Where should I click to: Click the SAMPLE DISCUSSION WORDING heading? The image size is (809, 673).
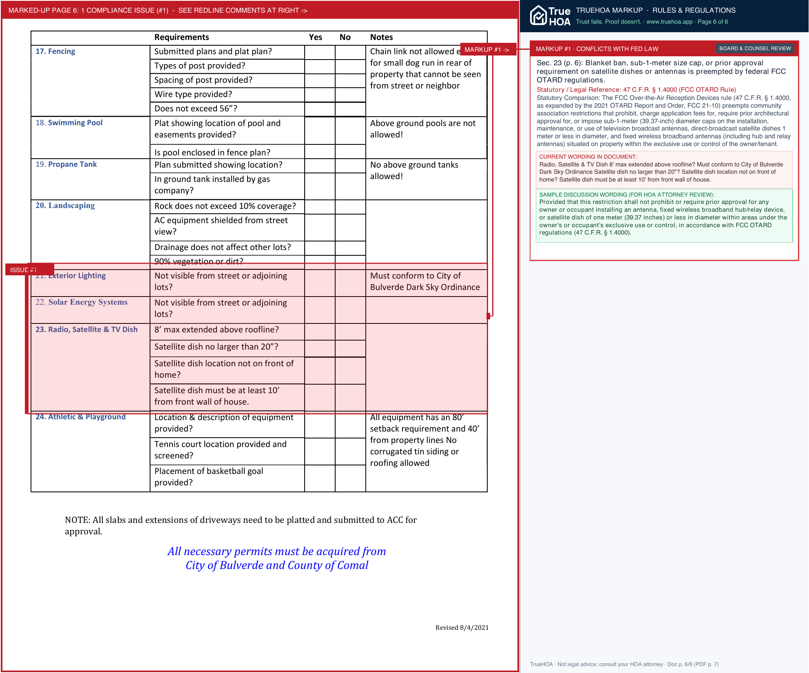tap(627, 195)
